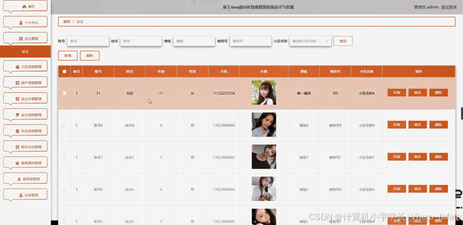463x225 pixels.
Task: Click the 年龄 column header
Action: coord(161,72)
